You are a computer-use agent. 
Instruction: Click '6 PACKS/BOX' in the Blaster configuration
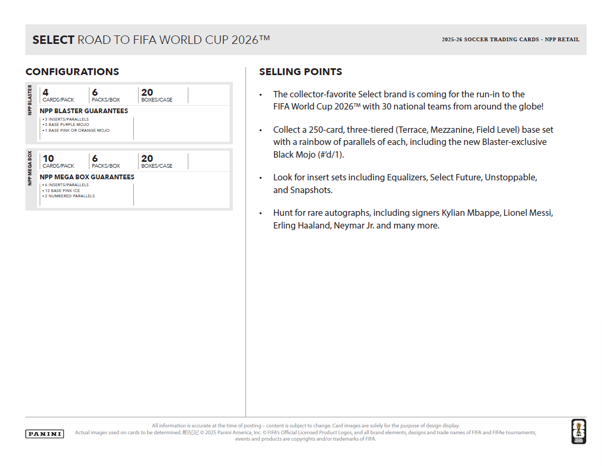pyautogui.click(x=106, y=95)
